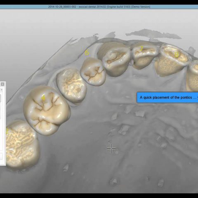Select the large molar crown labeled 4
Image resolution: width=198 pixels, height=198 pixels.
click(x=47, y=111)
